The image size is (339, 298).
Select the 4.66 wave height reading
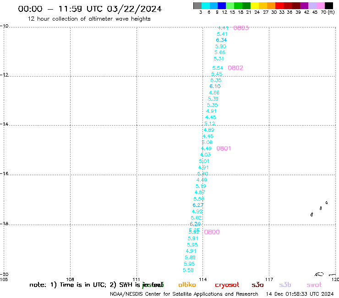(214, 93)
